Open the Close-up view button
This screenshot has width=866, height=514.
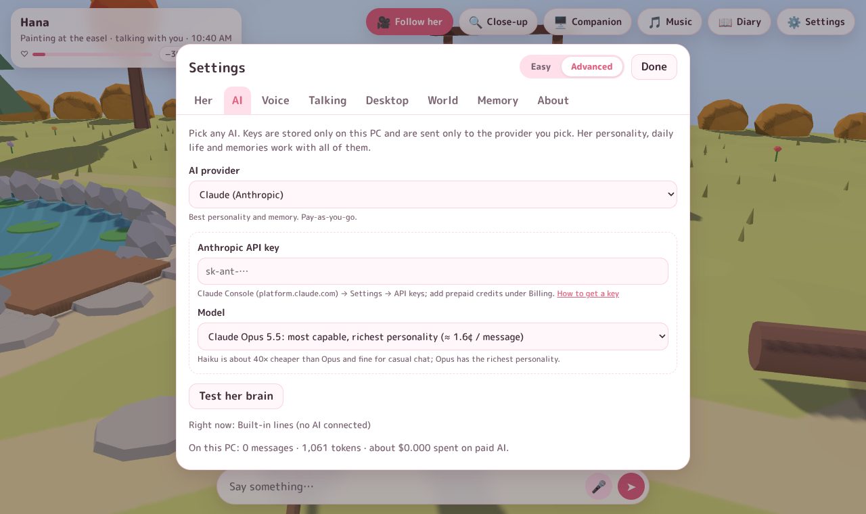click(x=498, y=22)
